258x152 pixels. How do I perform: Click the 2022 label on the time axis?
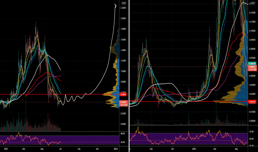pos(116,149)
